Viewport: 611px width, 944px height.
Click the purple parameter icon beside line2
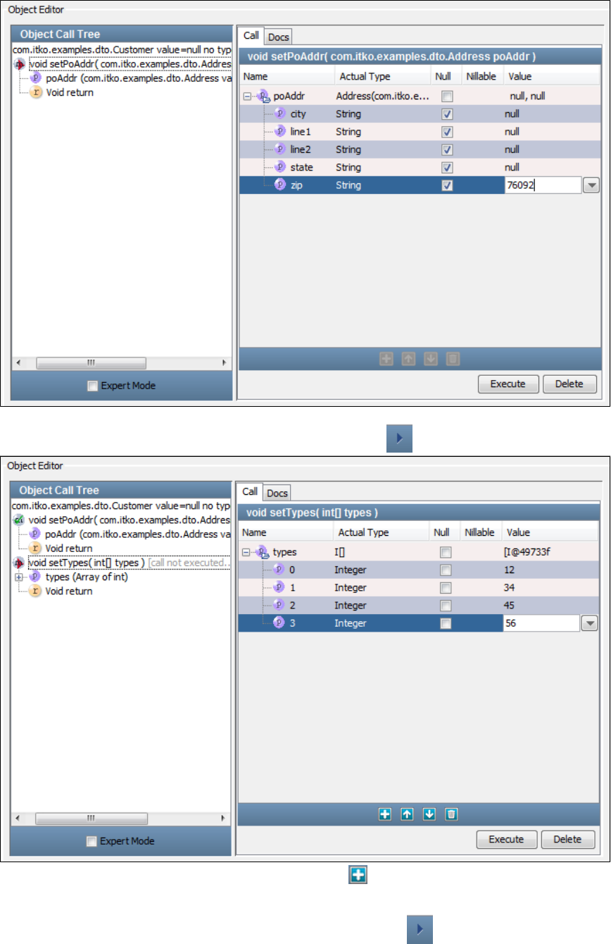(279, 149)
